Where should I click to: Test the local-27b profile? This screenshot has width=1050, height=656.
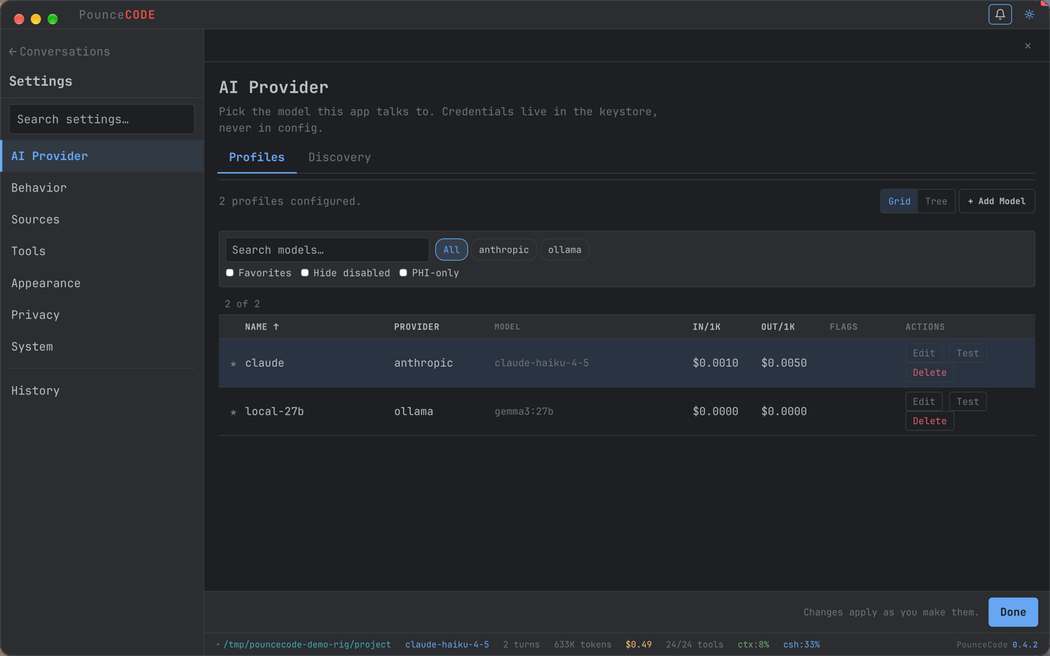967,401
